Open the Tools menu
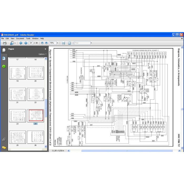The height and width of the screenshot is (184, 184). tap(28, 38)
